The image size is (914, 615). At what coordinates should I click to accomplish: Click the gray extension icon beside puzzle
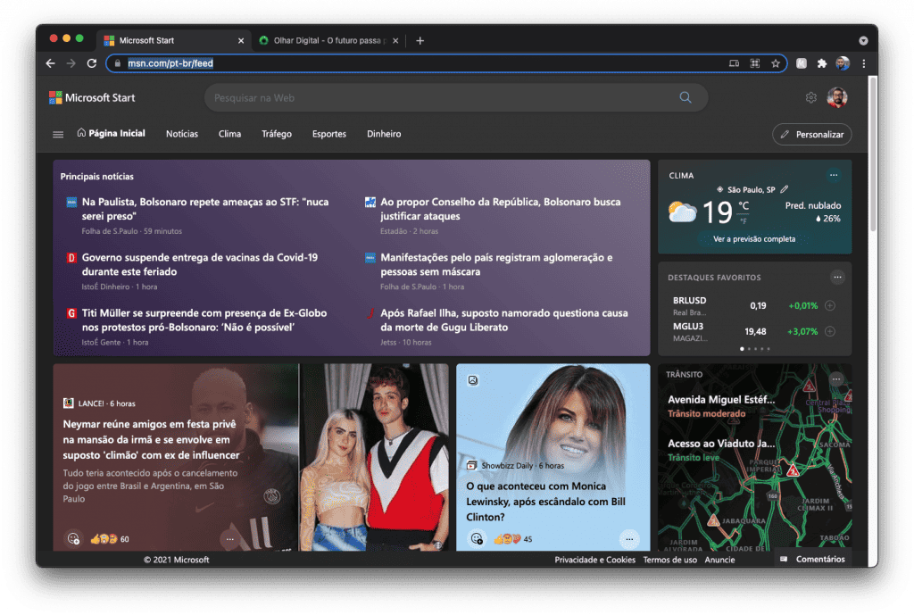click(x=802, y=63)
